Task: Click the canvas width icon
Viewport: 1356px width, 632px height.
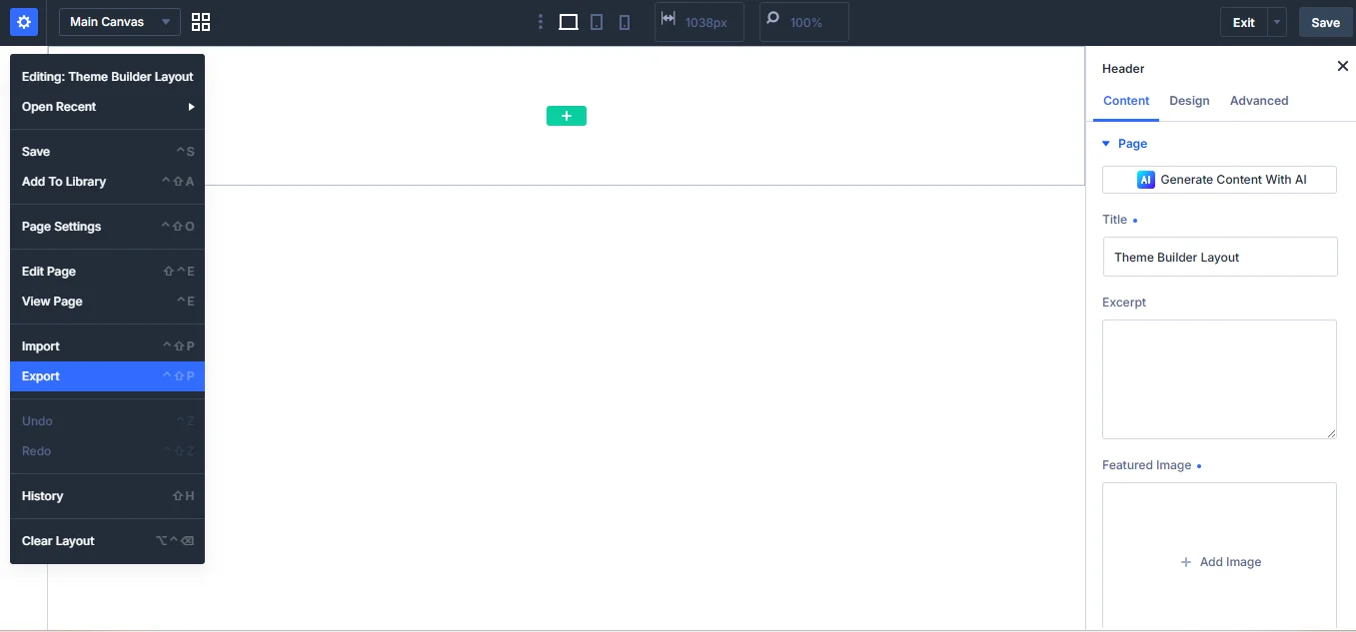Action: tap(669, 19)
